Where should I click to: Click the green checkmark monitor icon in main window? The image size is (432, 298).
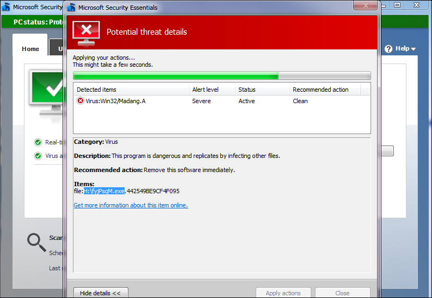47,93
